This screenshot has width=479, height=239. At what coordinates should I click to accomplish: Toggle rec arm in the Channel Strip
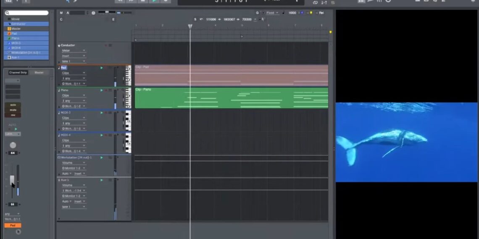click(x=13, y=115)
